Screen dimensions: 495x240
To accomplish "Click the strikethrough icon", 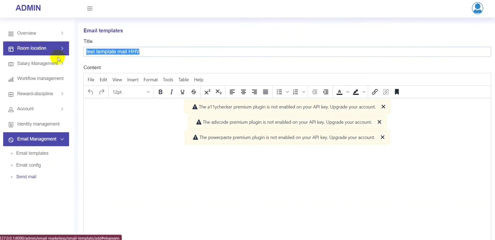I will 193,92.
